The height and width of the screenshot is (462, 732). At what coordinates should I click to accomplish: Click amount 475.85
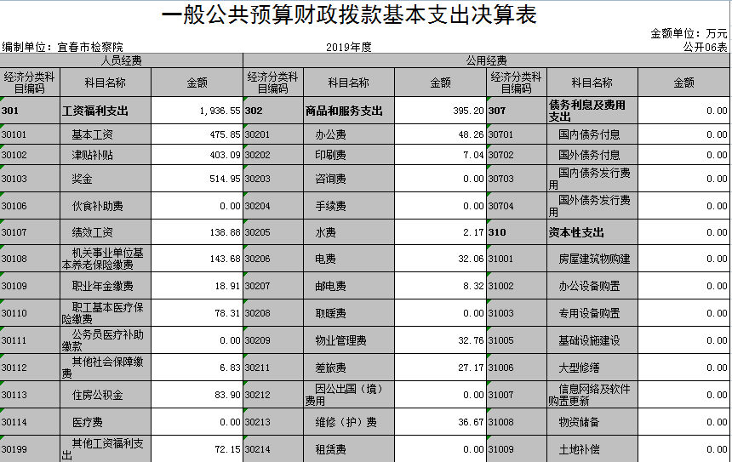point(197,134)
